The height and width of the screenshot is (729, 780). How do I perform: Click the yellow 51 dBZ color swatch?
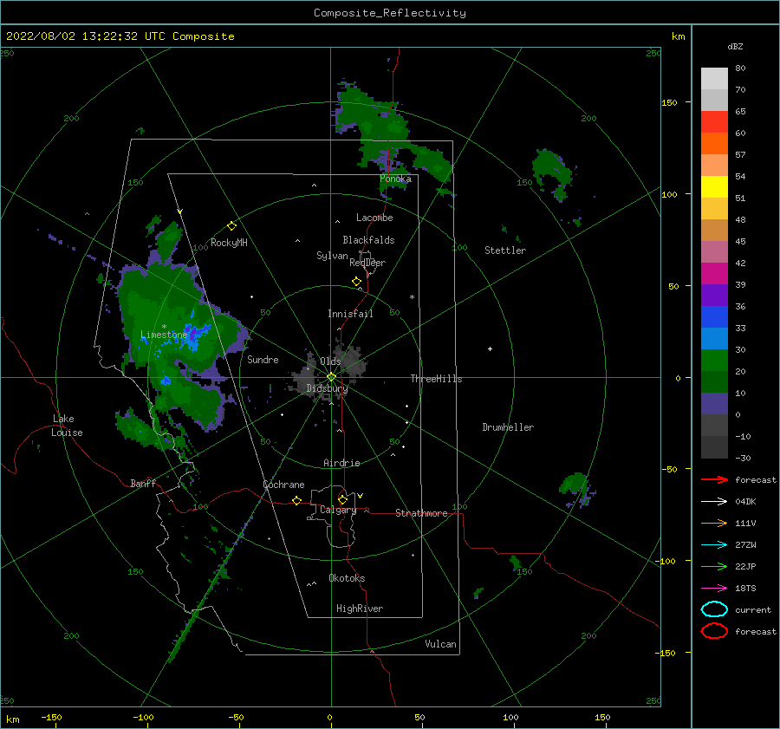click(x=714, y=186)
